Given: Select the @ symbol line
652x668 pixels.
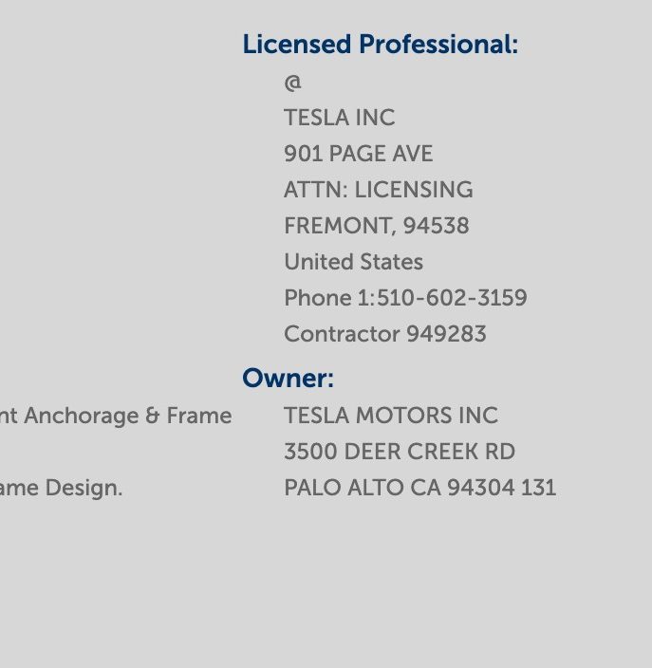Looking at the screenshot, I should click(x=292, y=83).
